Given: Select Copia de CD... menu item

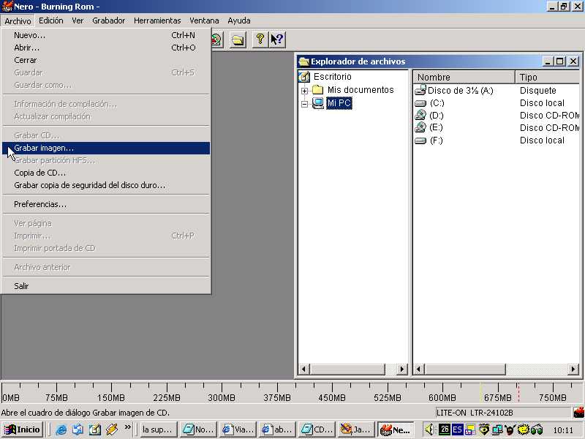Looking at the screenshot, I should click(x=40, y=173).
